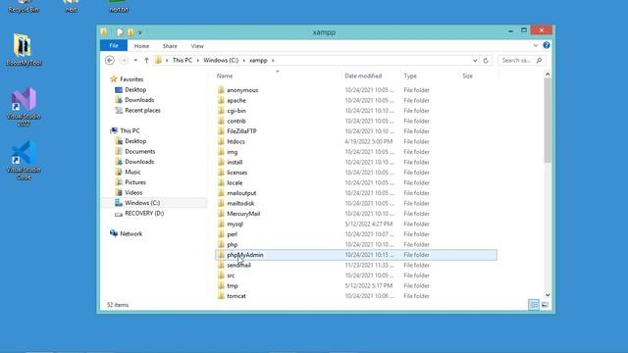
Task: Select the mysql folder icon
Action: (221, 224)
